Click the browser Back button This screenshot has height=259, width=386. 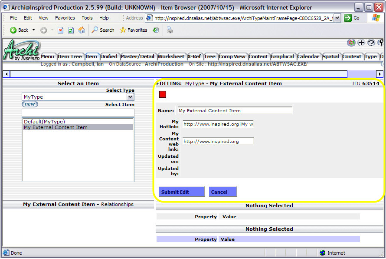pos(19,30)
